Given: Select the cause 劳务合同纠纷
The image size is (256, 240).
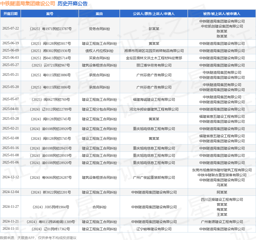Looking at the screenshot, I should (x=99, y=29).
